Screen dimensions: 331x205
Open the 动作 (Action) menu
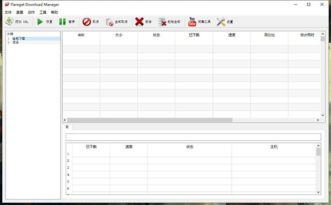[x=31, y=12]
